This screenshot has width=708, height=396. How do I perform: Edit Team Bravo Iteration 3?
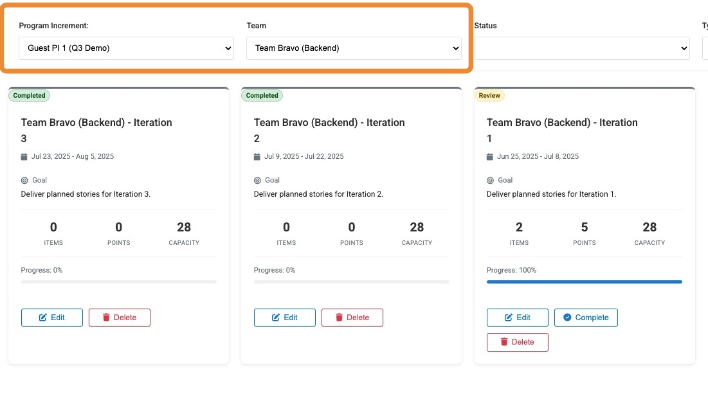[52, 317]
